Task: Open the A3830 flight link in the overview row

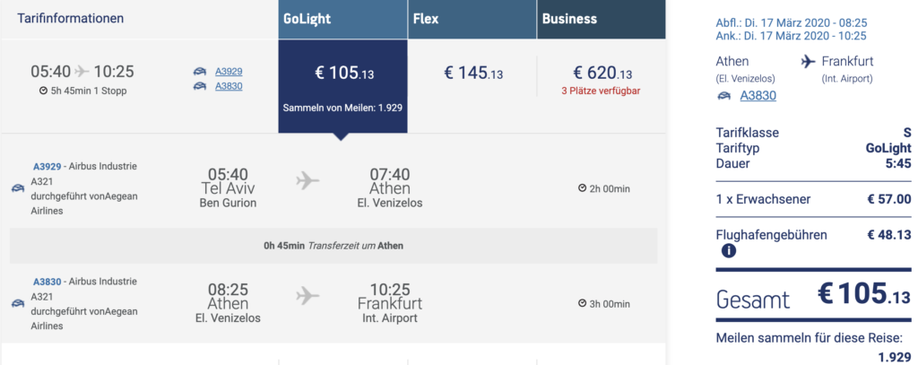Action: coord(229,86)
